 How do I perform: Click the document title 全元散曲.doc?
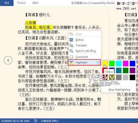79,3
